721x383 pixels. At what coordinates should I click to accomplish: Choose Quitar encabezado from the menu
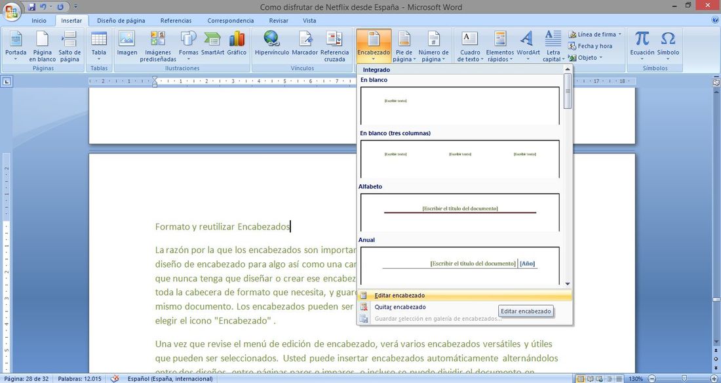pos(465,307)
